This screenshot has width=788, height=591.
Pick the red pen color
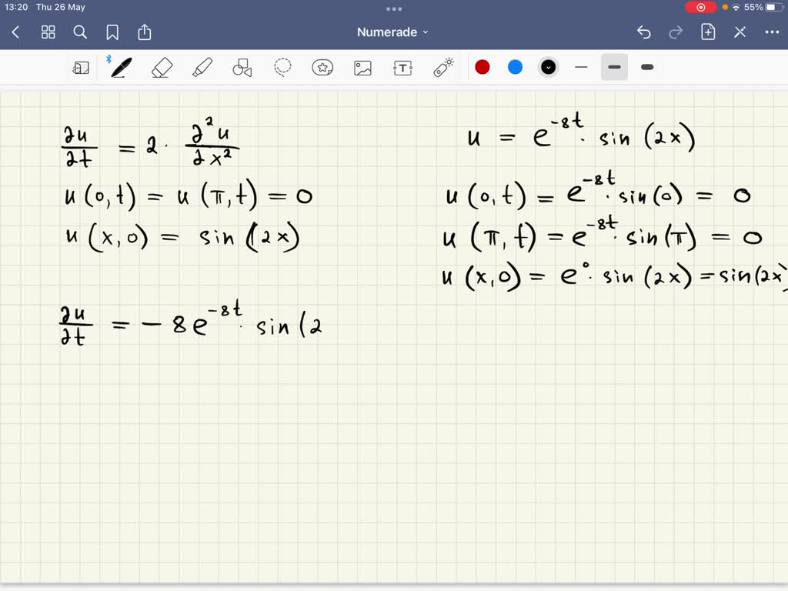482,68
